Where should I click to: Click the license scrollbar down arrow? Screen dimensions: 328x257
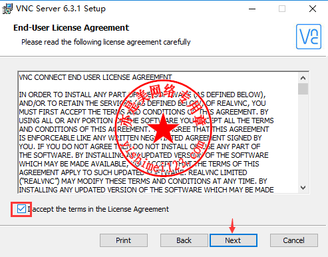(303, 188)
